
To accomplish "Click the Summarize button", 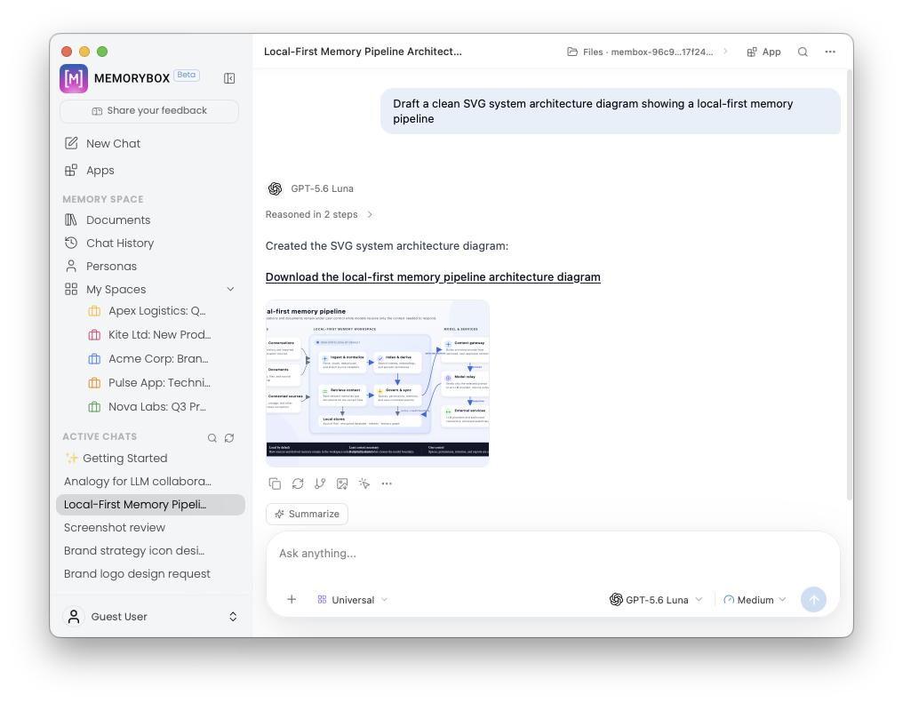I will 307,515.
